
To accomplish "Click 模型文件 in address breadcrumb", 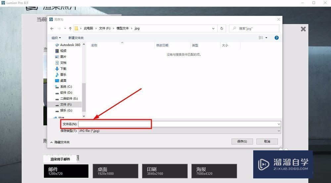I will coord(122,28).
